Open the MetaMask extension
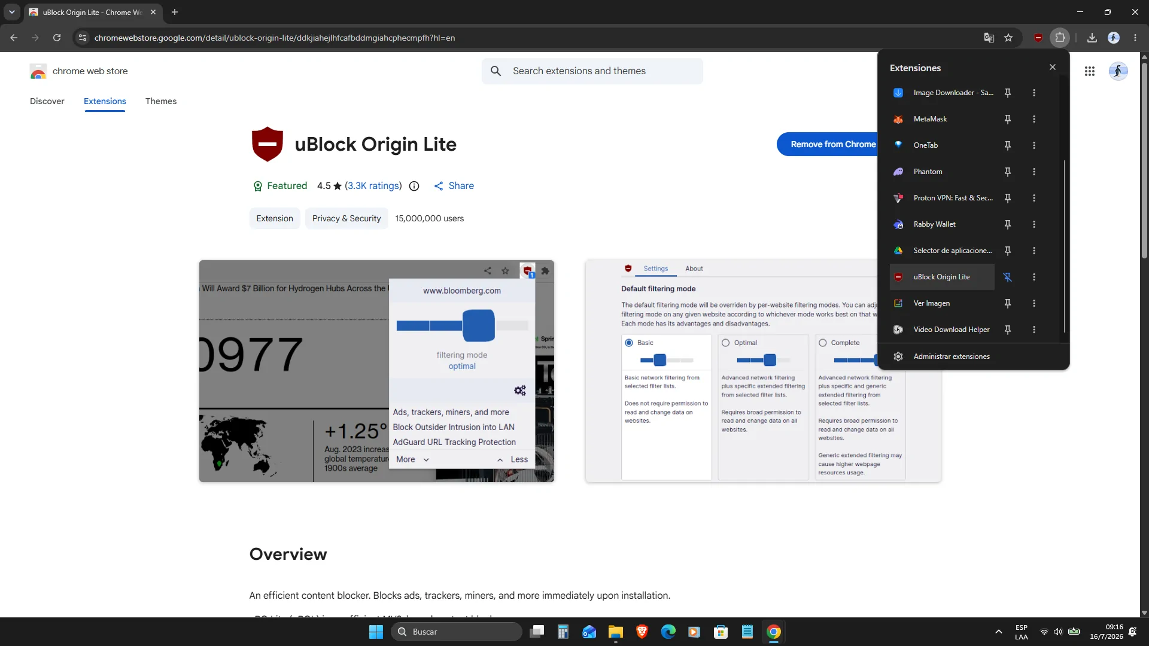The height and width of the screenshot is (646, 1149). click(942, 119)
